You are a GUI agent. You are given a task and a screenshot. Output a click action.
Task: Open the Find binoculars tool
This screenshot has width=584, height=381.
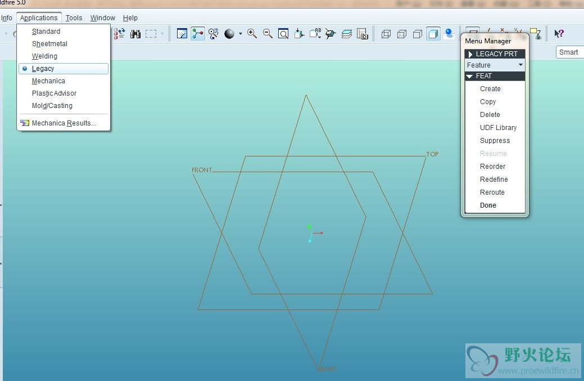(x=135, y=34)
